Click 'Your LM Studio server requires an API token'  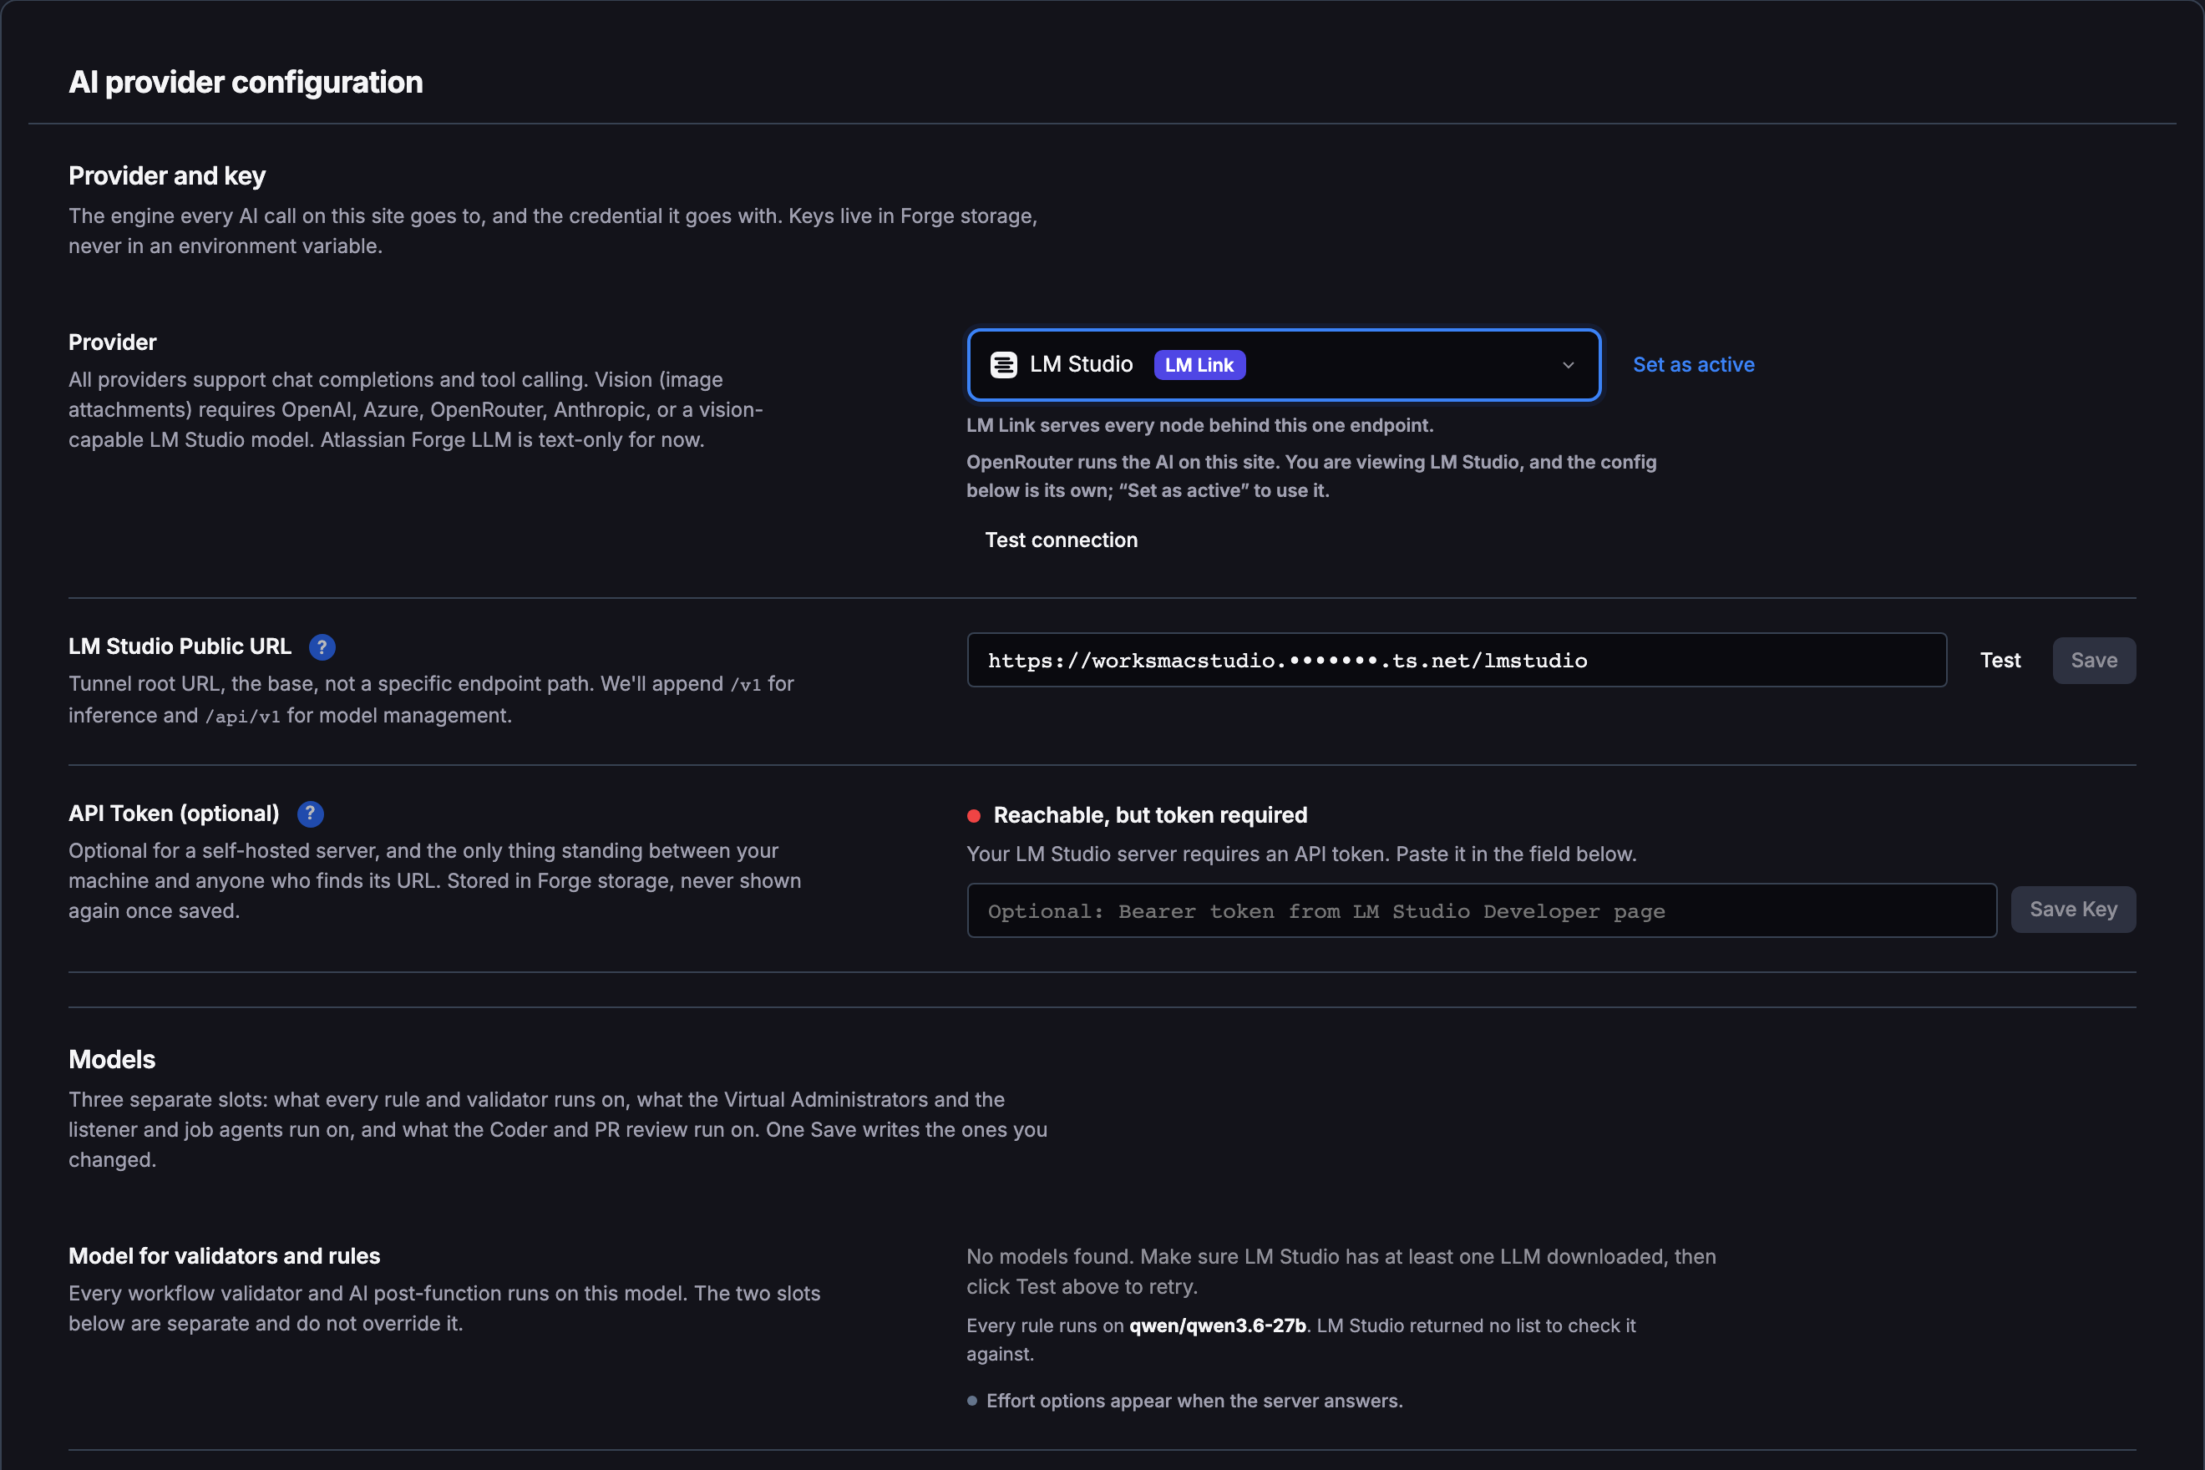1301,854
